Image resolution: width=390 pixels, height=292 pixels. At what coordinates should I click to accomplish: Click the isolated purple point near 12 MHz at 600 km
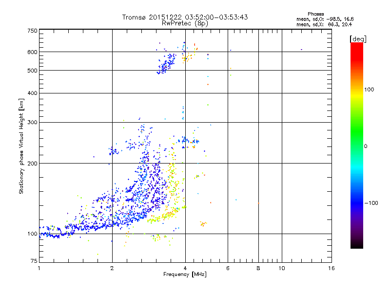(301, 50)
